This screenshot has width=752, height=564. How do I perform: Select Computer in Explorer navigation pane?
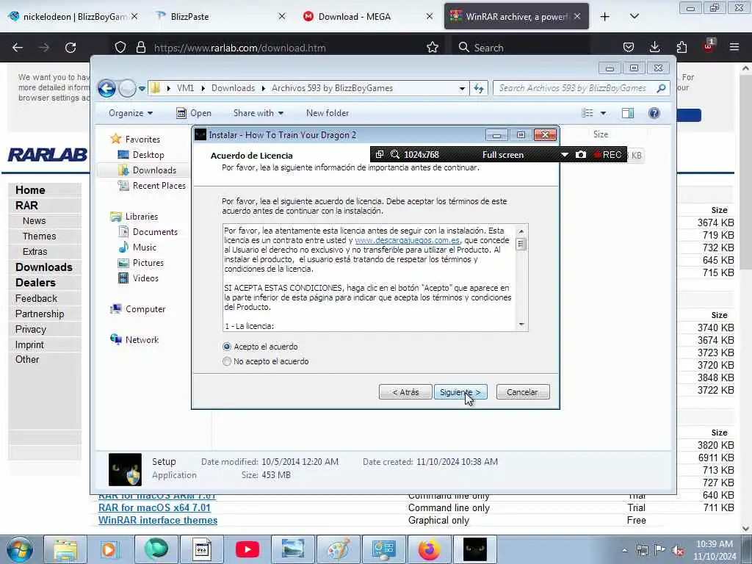(145, 309)
